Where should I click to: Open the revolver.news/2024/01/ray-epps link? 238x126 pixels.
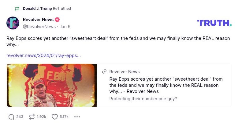pyautogui.click(x=43, y=55)
